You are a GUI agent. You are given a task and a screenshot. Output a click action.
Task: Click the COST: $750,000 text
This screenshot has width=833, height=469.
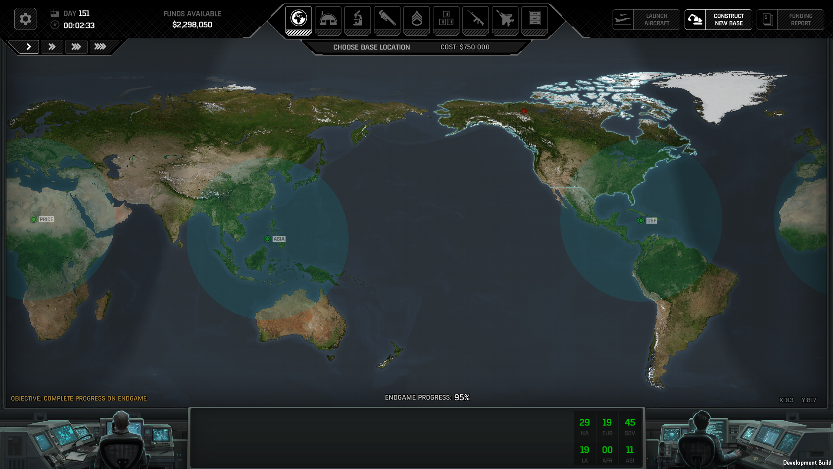[465, 47]
